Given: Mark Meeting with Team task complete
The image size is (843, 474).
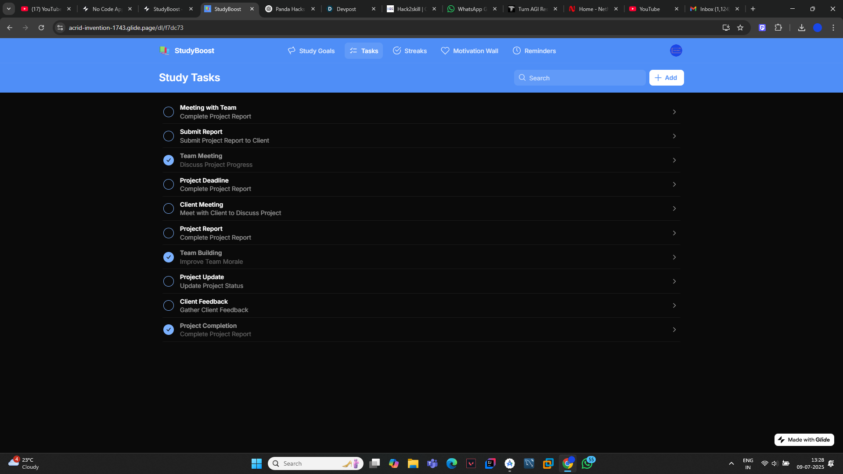Looking at the screenshot, I should [x=169, y=112].
